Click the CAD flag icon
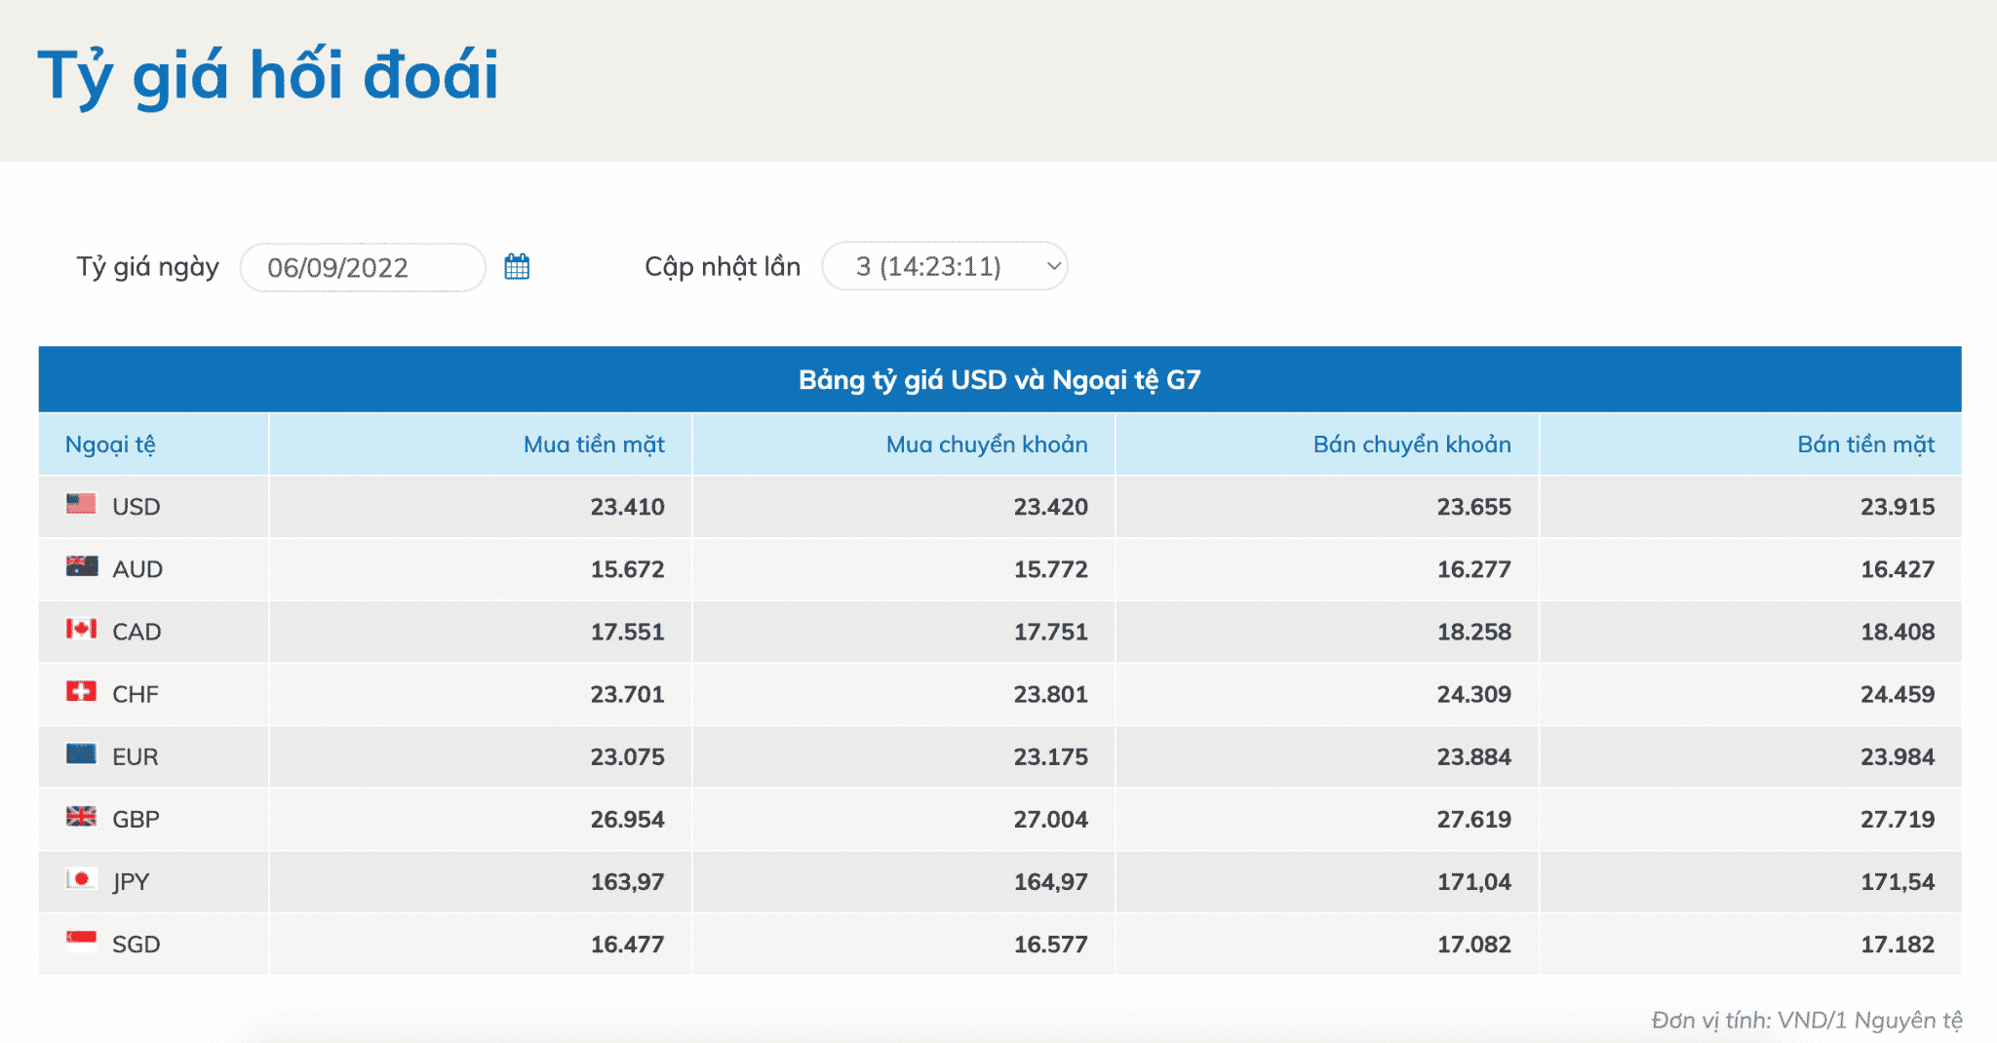Image resolution: width=1997 pixels, height=1043 pixels. point(81,629)
